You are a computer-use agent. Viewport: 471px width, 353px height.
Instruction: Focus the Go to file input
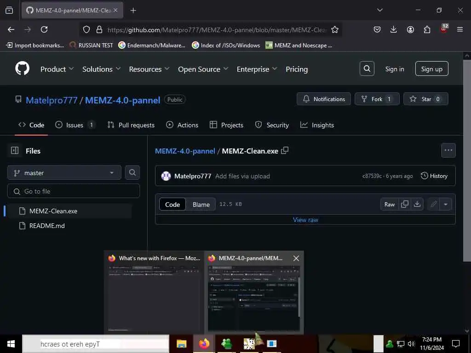[x=73, y=191]
